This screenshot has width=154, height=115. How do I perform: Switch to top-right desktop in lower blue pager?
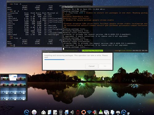[x=22, y=91]
